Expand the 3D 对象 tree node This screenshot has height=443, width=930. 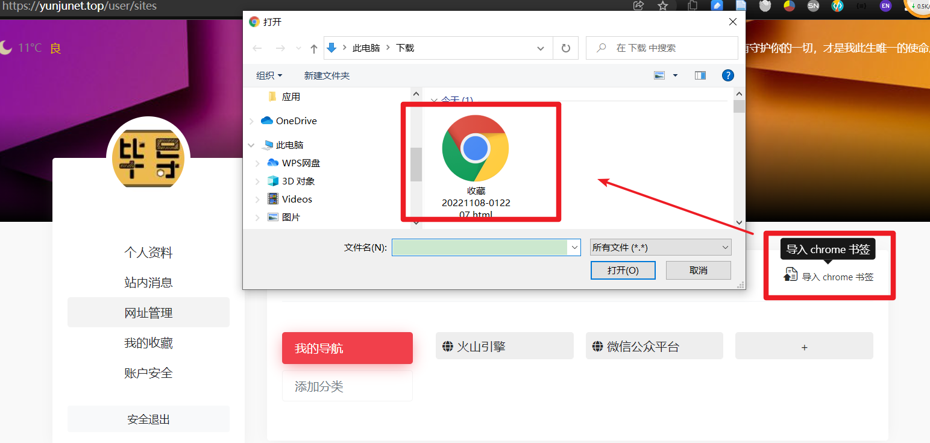(x=258, y=181)
